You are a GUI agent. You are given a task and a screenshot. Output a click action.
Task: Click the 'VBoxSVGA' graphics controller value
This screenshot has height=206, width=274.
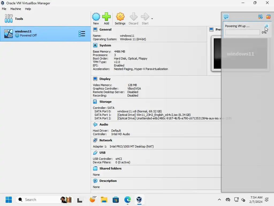point(134,89)
